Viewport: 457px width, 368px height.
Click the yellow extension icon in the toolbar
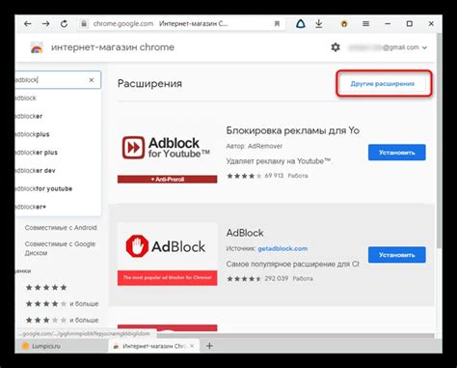coord(344,24)
